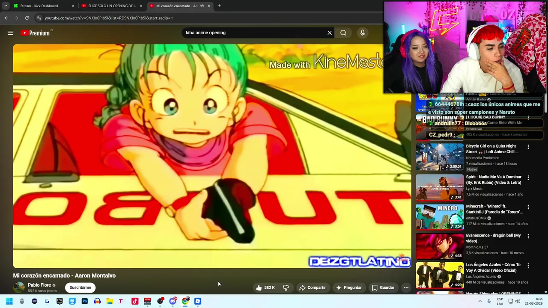
Task: Go forward in browser history
Action: coord(16,18)
